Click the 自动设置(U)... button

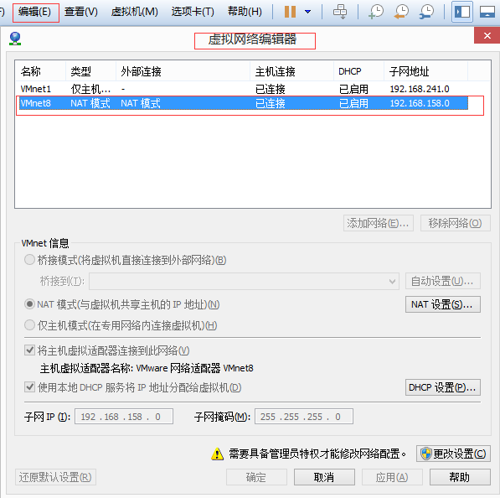pyautogui.click(x=442, y=281)
